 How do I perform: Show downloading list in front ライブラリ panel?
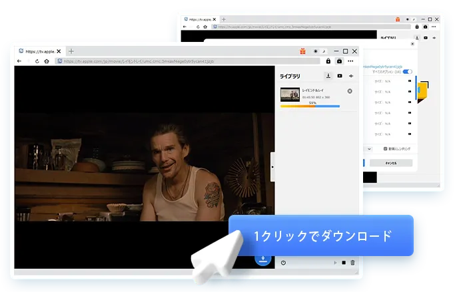[x=328, y=76]
